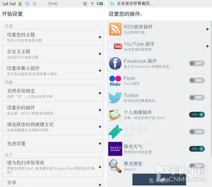This screenshot has width=212, height=187.
Task: Expand 设置您的主题 arrow
Action: (100, 37)
